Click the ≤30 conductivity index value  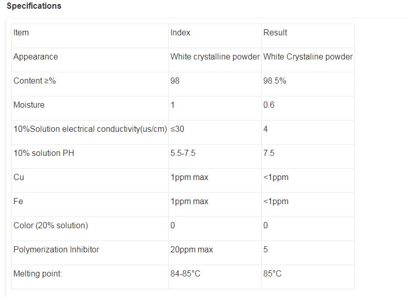[177, 129]
